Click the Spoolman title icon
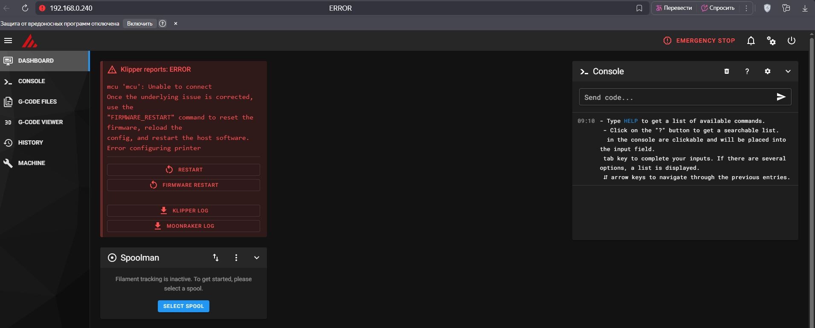This screenshot has height=328, width=815. (112, 258)
